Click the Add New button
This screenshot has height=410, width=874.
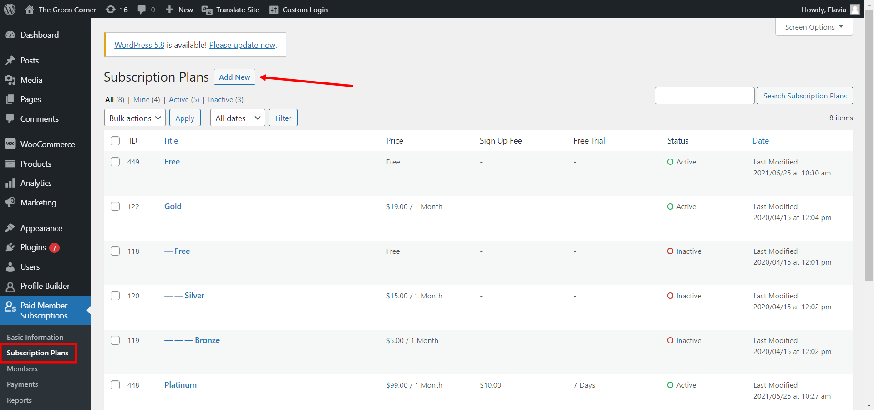tap(234, 77)
